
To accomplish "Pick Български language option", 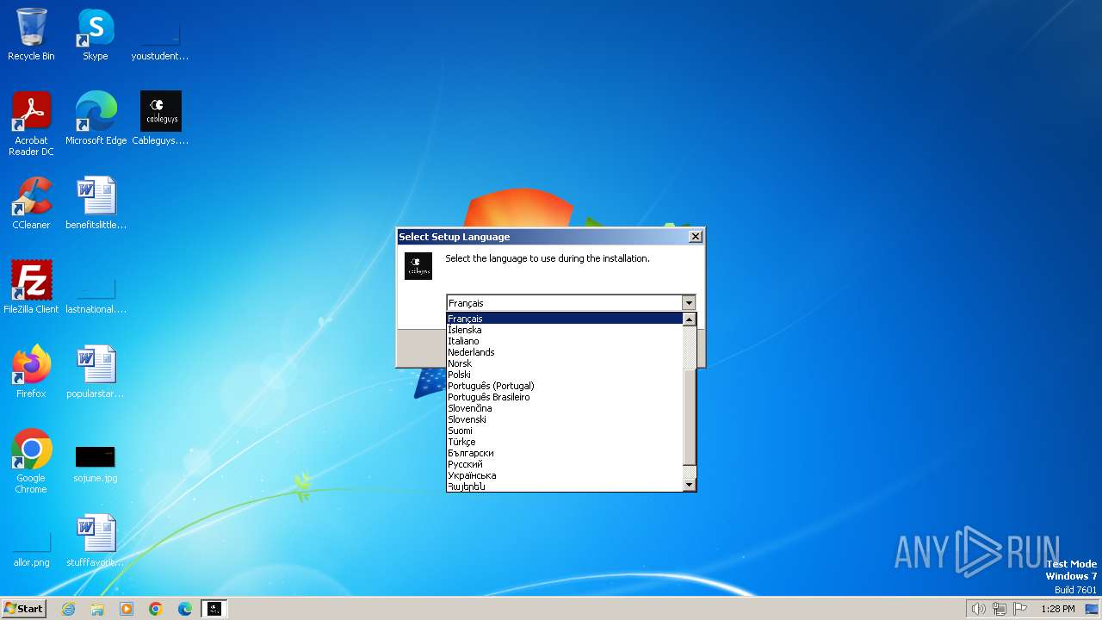I will (564, 453).
